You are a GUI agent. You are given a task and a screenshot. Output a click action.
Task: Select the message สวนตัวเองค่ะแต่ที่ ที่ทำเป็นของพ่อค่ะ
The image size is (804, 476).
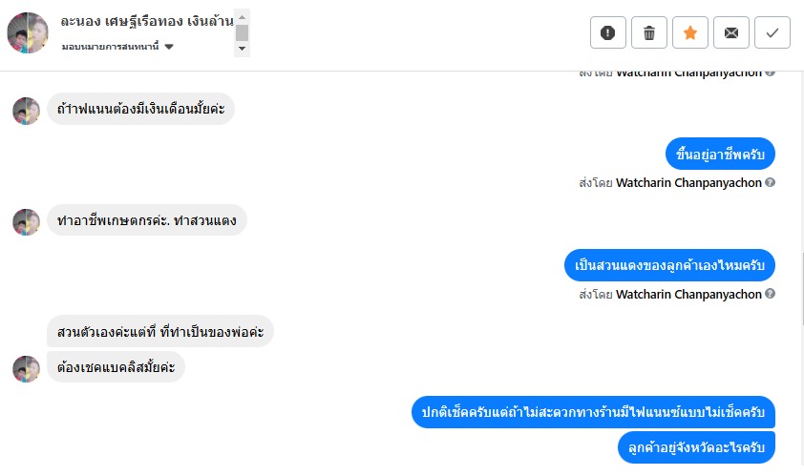pyautogui.click(x=160, y=332)
